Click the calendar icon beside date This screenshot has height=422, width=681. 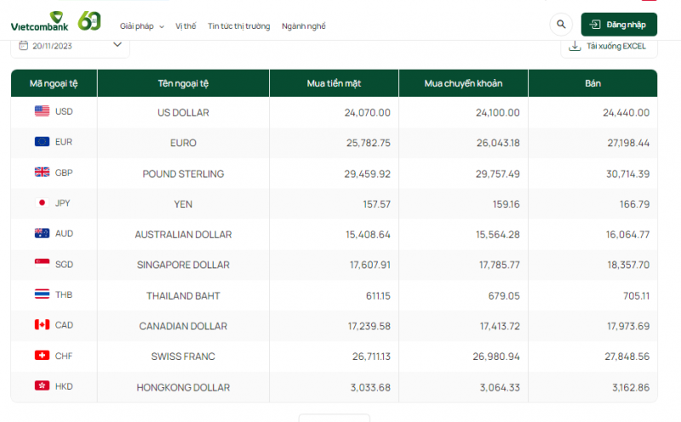point(24,46)
